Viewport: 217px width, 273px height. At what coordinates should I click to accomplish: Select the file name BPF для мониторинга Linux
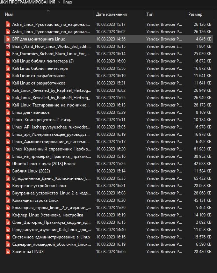click(x=38, y=39)
